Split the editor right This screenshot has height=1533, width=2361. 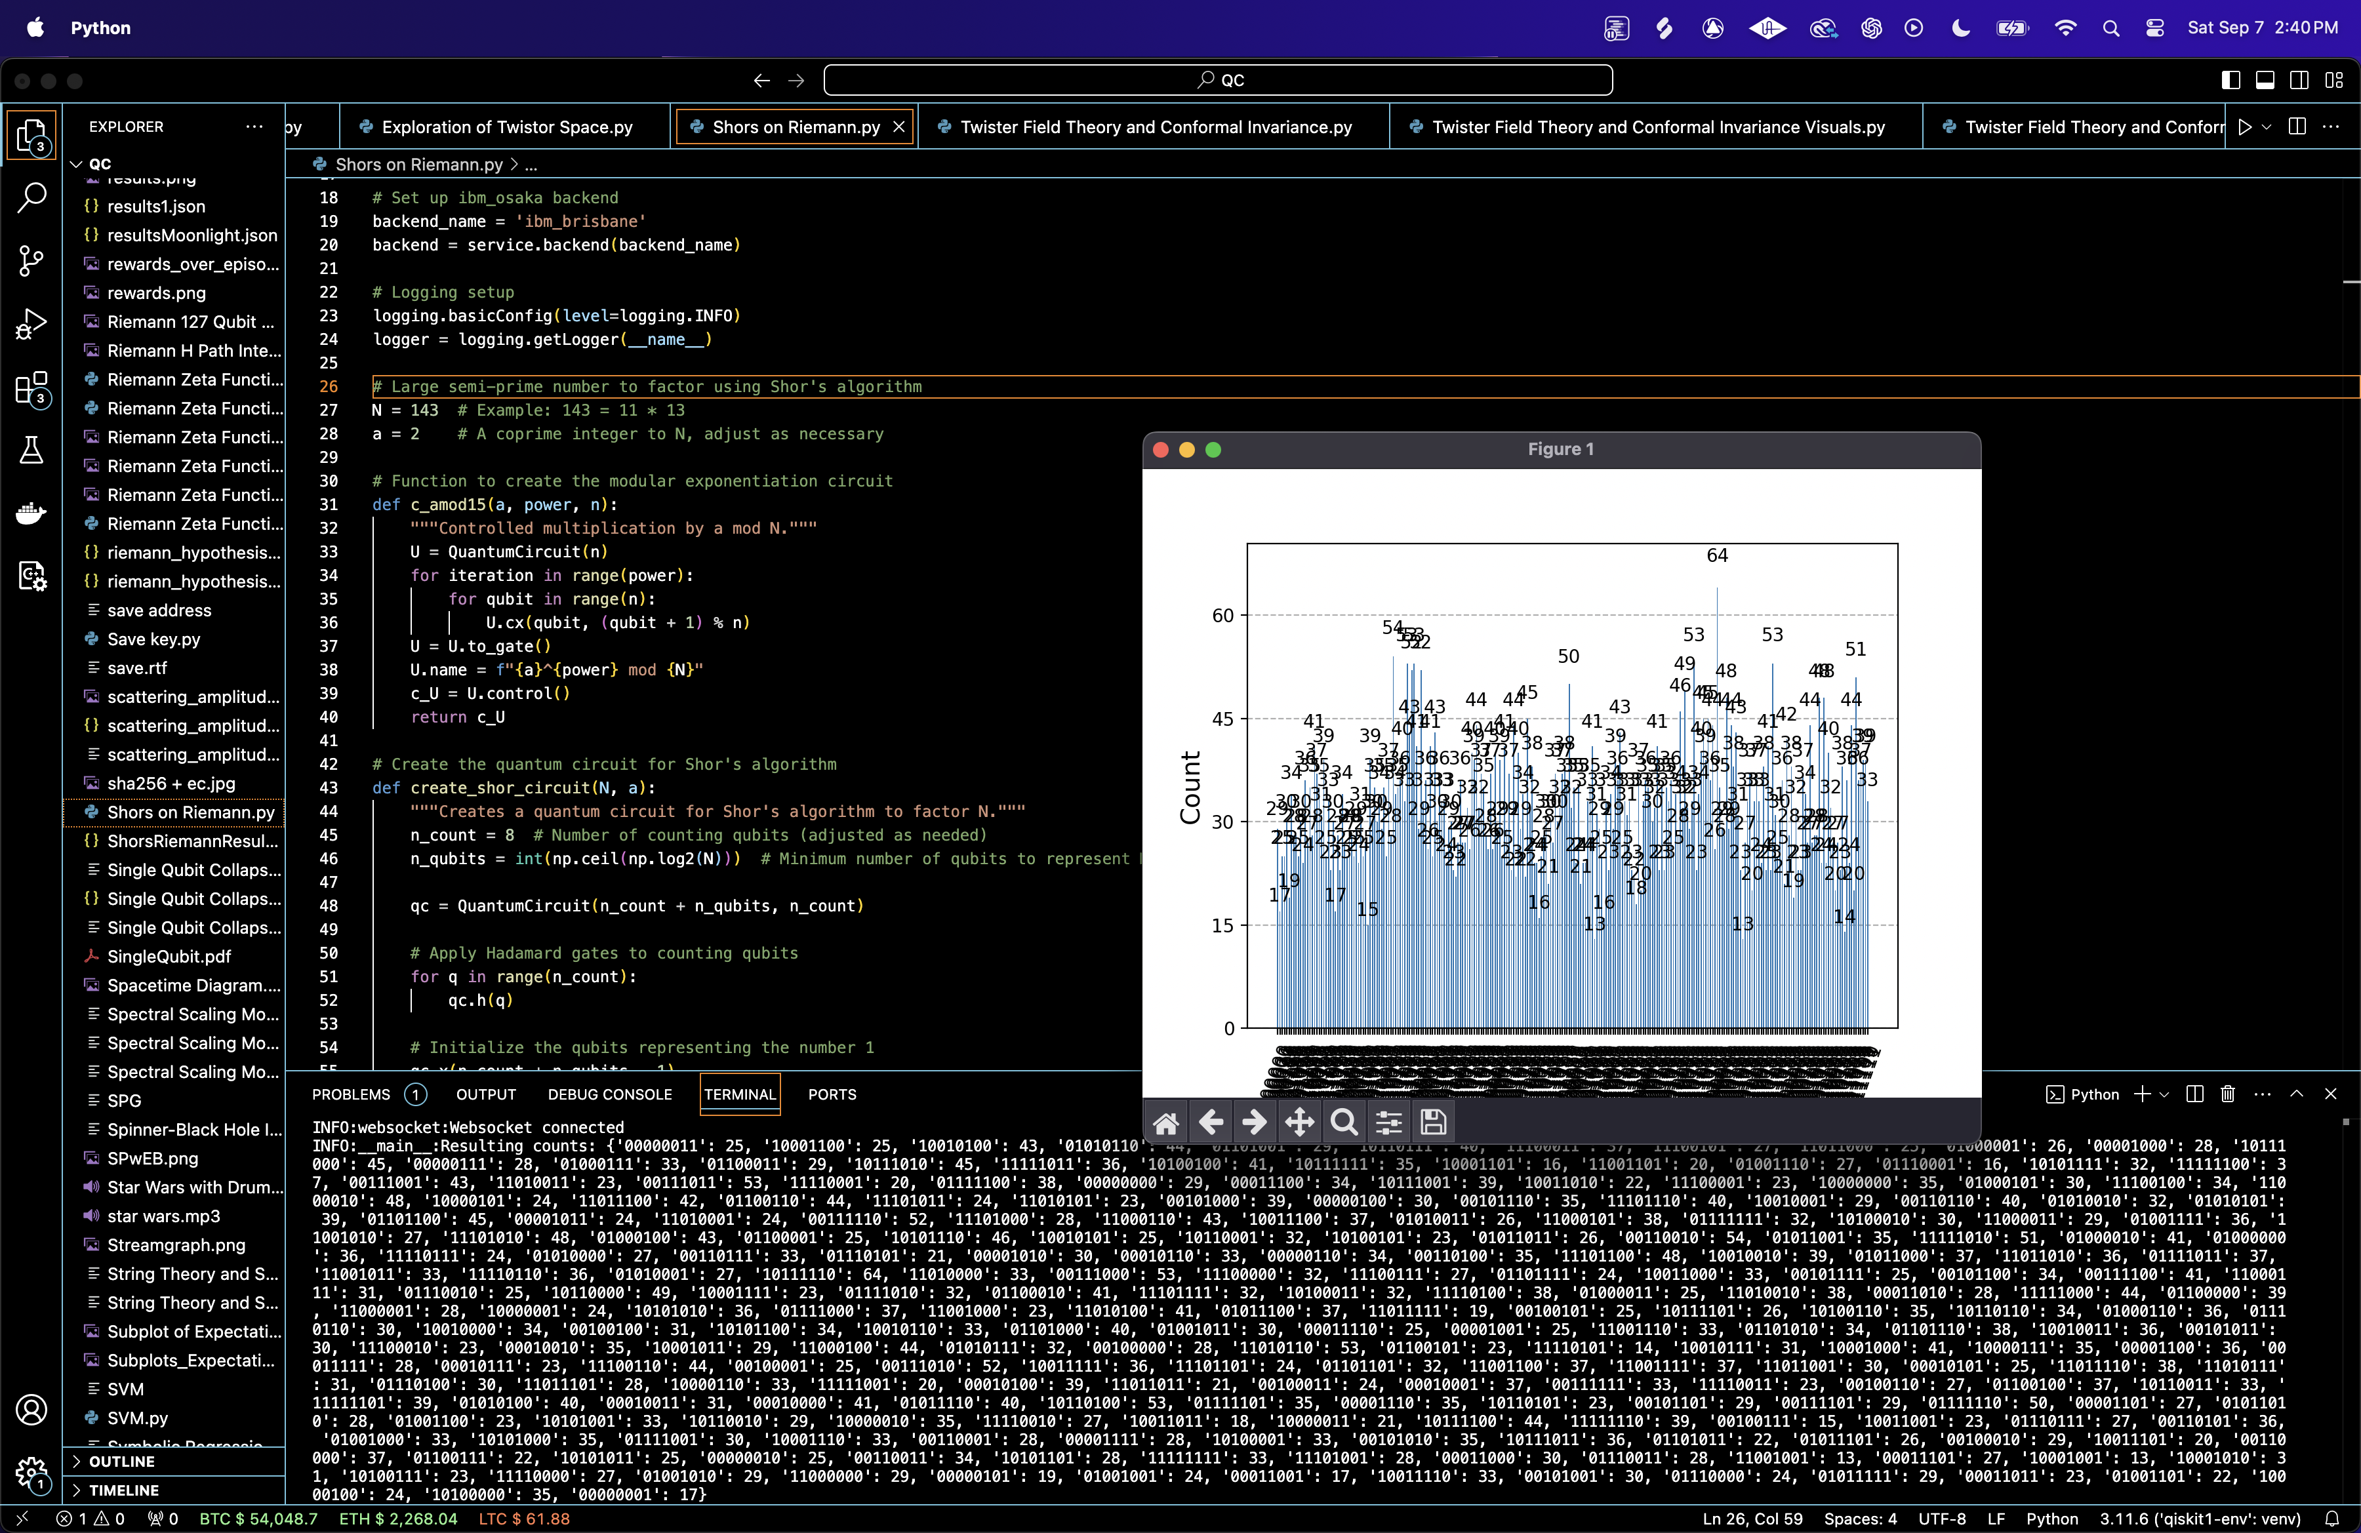[2297, 127]
